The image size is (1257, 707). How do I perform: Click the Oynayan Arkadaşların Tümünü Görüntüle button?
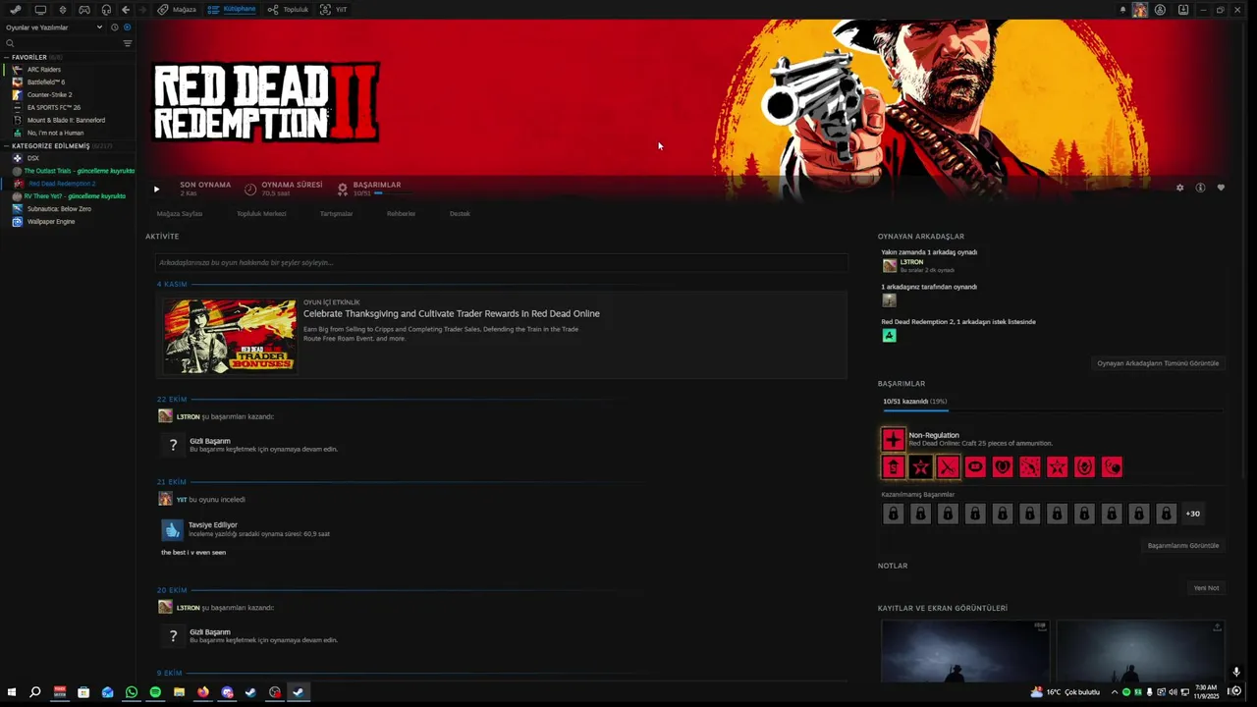1158,363
